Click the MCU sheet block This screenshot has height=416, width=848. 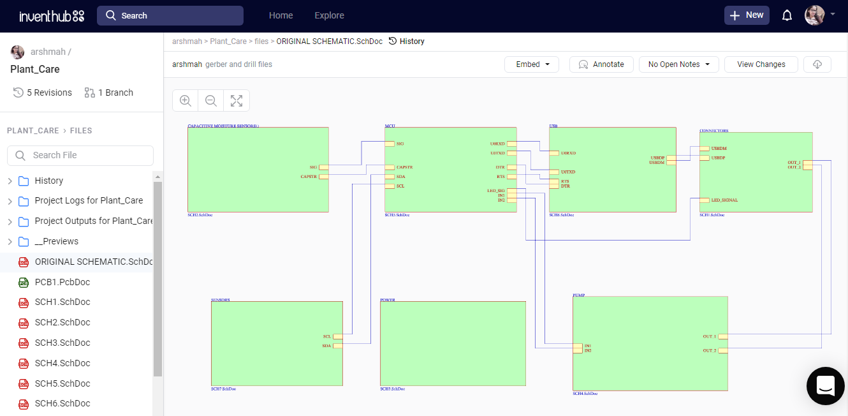451,170
